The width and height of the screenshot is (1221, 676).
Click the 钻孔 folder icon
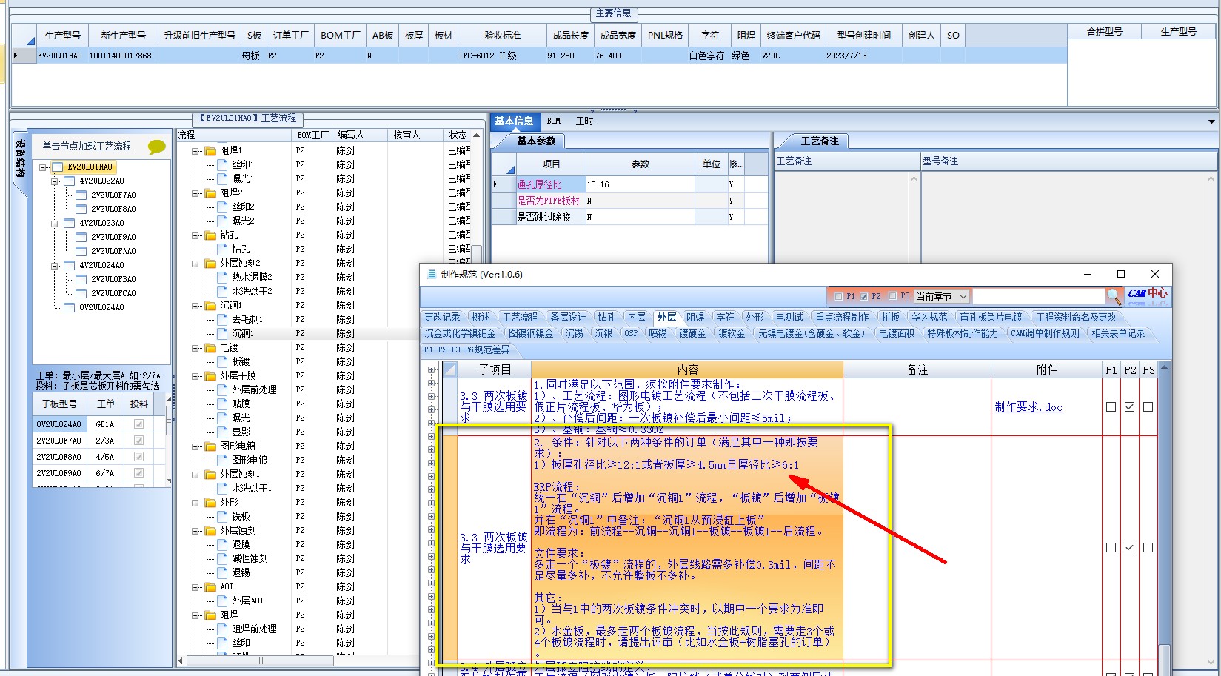pos(210,235)
